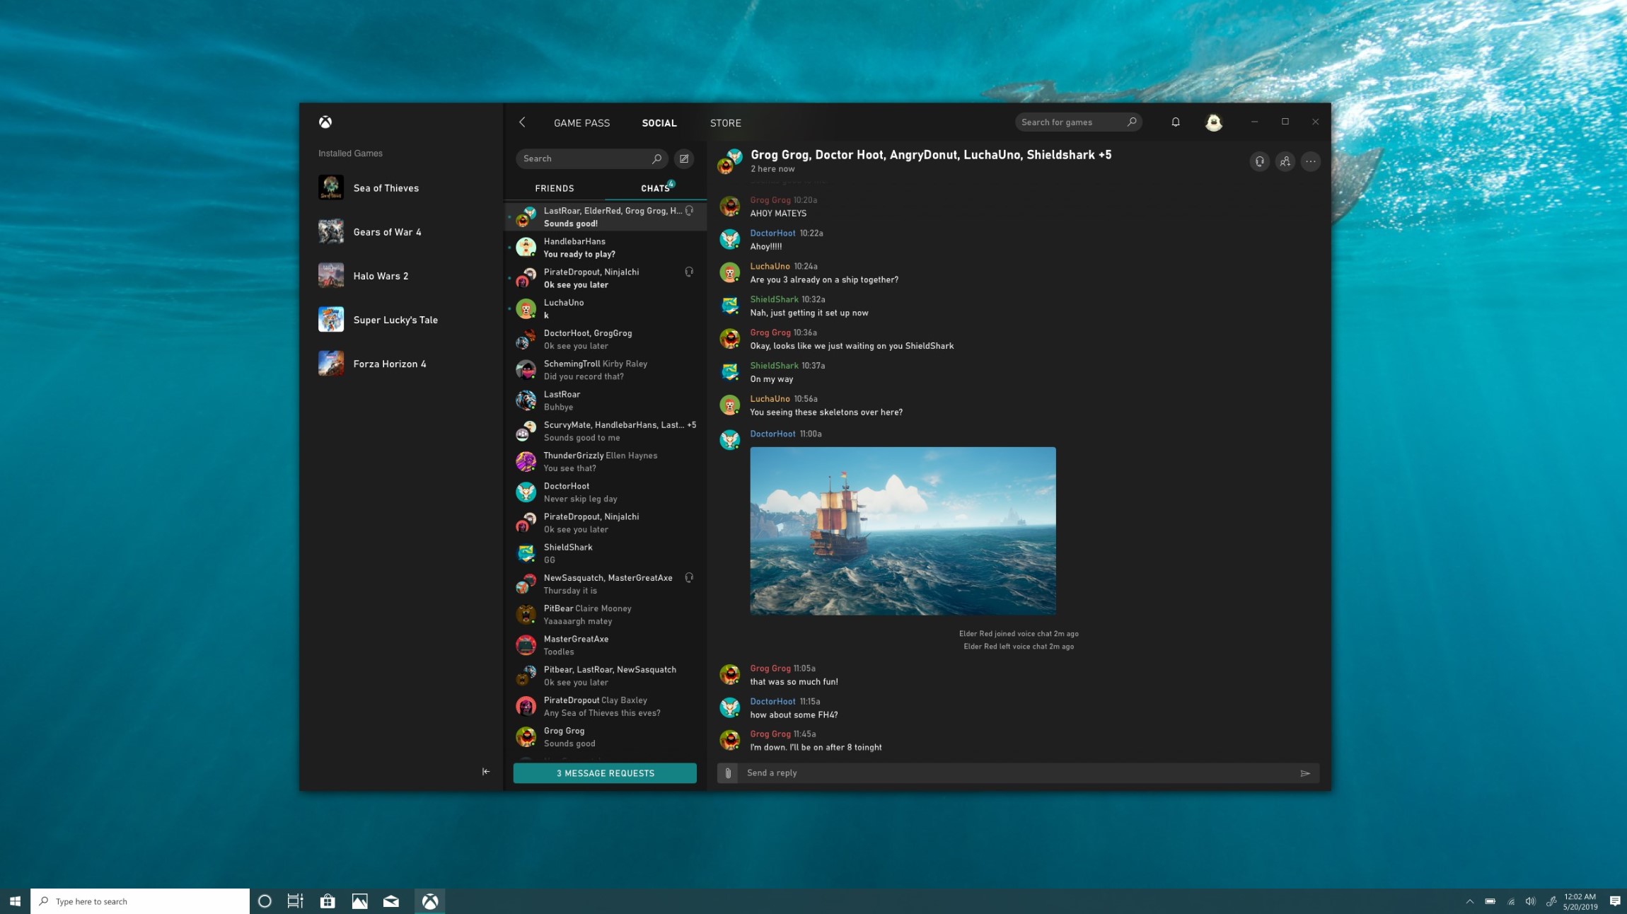This screenshot has height=914, width=1627.
Task: Open the Xbox user profile icon
Action: tap(1212, 122)
